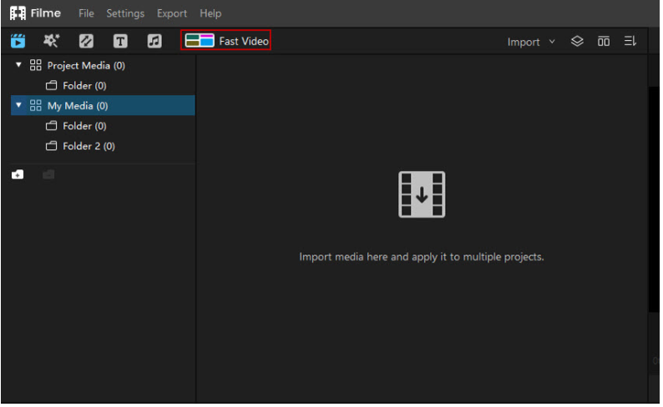663x407 pixels.
Task: Open the Media library tab icon
Action: click(18, 41)
